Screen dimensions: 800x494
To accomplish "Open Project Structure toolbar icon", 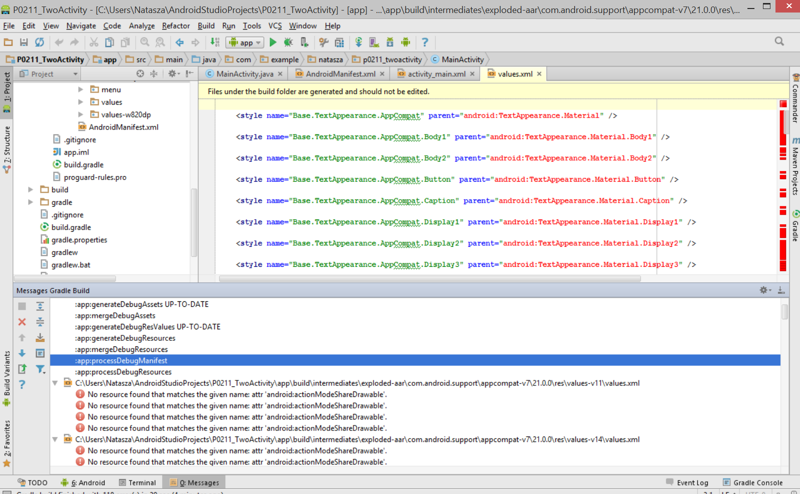I will click(x=339, y=43).
